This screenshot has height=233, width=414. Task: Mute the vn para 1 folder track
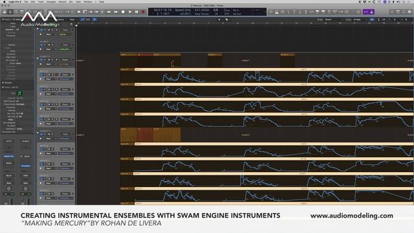click(49, 60)
